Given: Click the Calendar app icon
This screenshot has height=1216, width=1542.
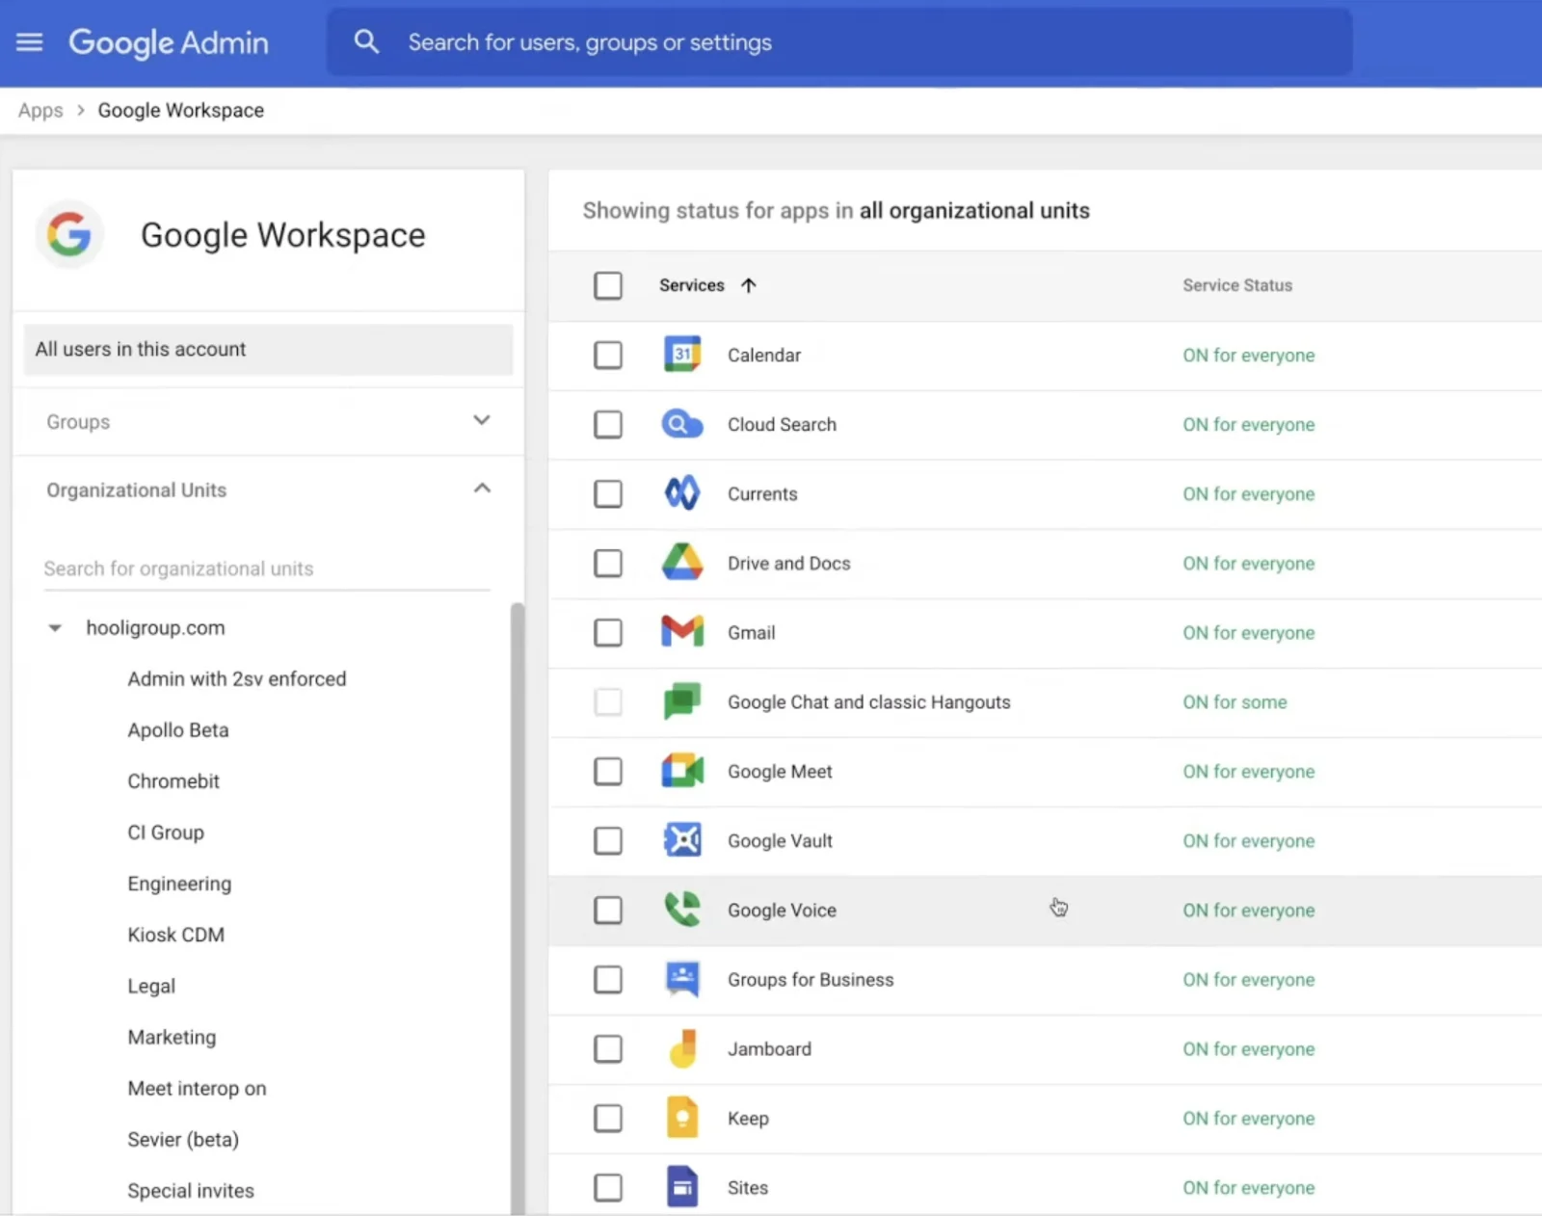Looking at the screenshot, I should 682,355.
